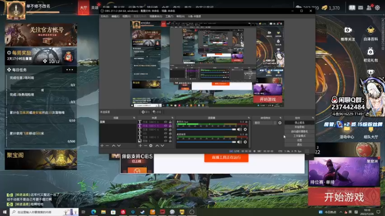The height and width of the screenshot is (216, 385).
Task: Move selected source down in Sources panel
Action: [x=162, y=146]
